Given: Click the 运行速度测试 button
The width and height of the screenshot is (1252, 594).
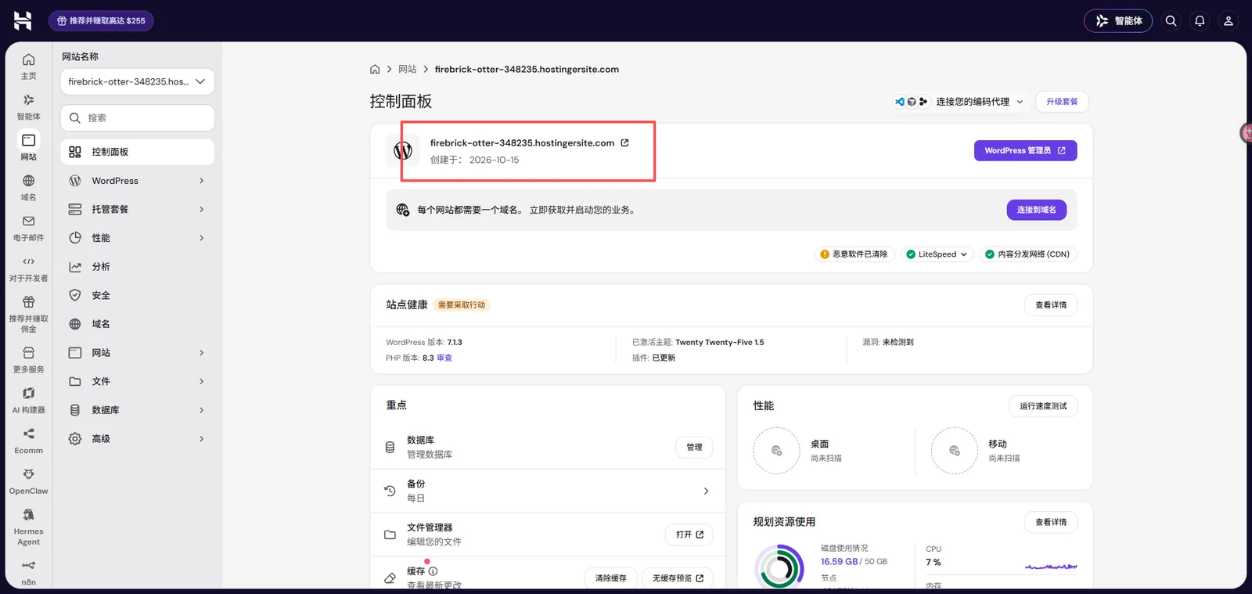Looking at the screenshot, I should [1043, 406].
